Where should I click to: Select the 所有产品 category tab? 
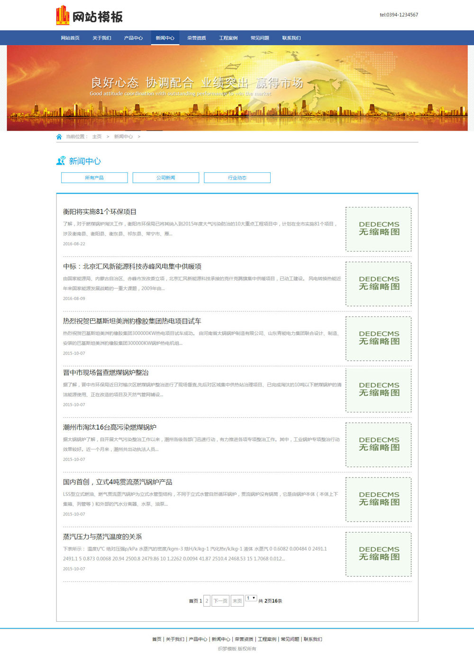(x=94, y=178)
